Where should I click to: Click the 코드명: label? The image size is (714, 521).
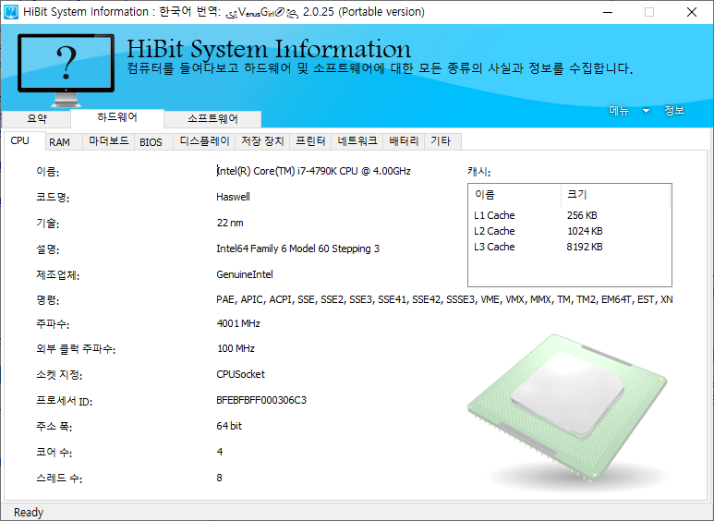coord(53,198)
